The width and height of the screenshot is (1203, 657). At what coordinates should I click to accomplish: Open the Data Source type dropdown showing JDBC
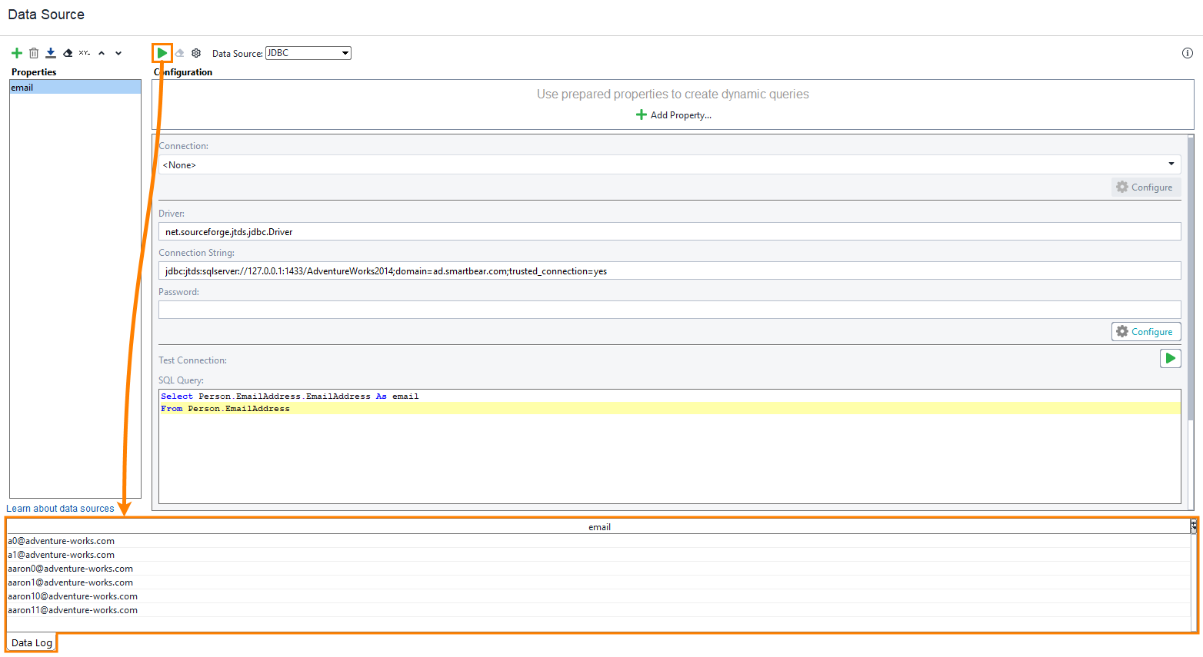pos(308,53)
